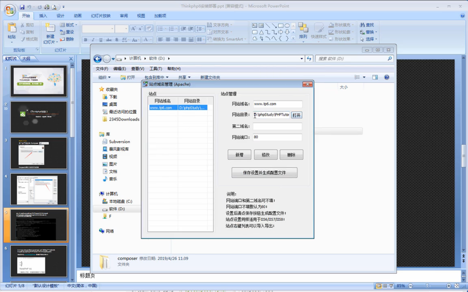This screenshot has width=468, height=292.
Task: Open Tools (工具) menu in Explorer
Action: point(155,69)
